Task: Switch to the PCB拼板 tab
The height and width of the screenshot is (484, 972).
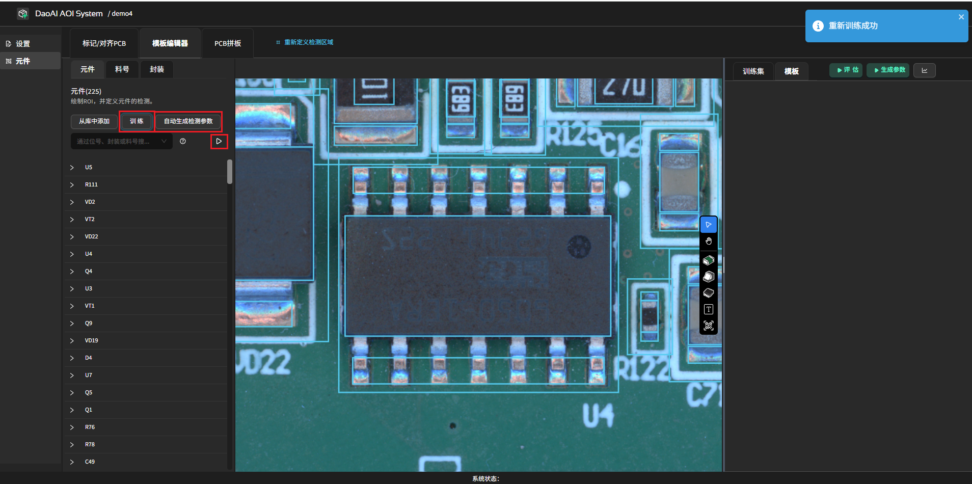Action: [x=228, y=43]
